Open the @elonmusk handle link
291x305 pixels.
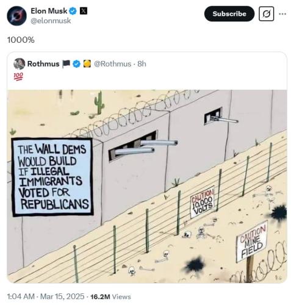coord(51,21)
